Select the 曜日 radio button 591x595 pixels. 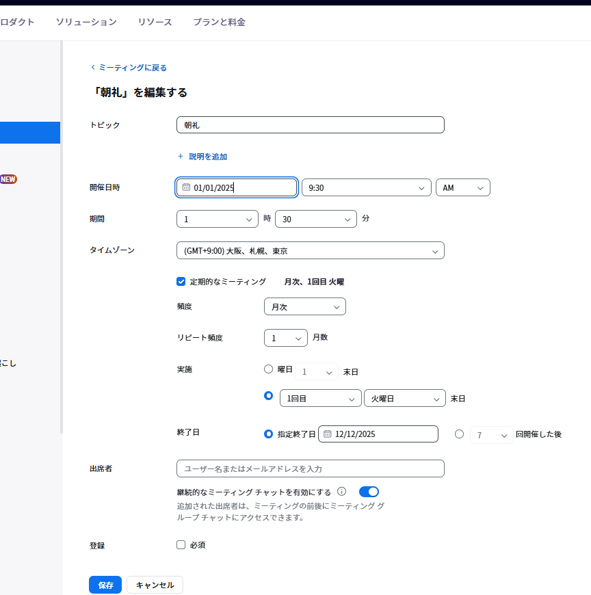pos(269,369)
